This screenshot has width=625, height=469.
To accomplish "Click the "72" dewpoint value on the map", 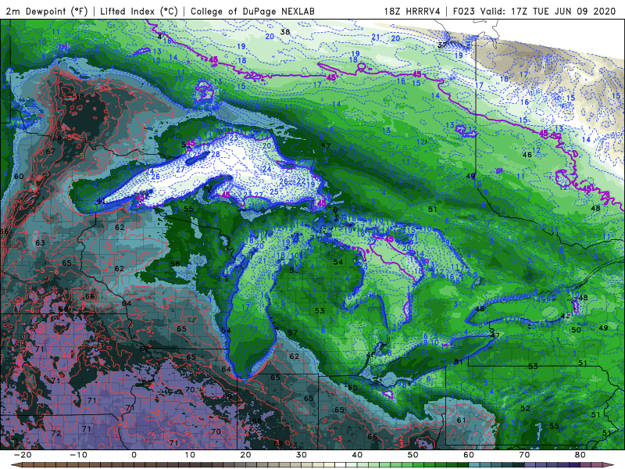I will [x=56, y=433].
